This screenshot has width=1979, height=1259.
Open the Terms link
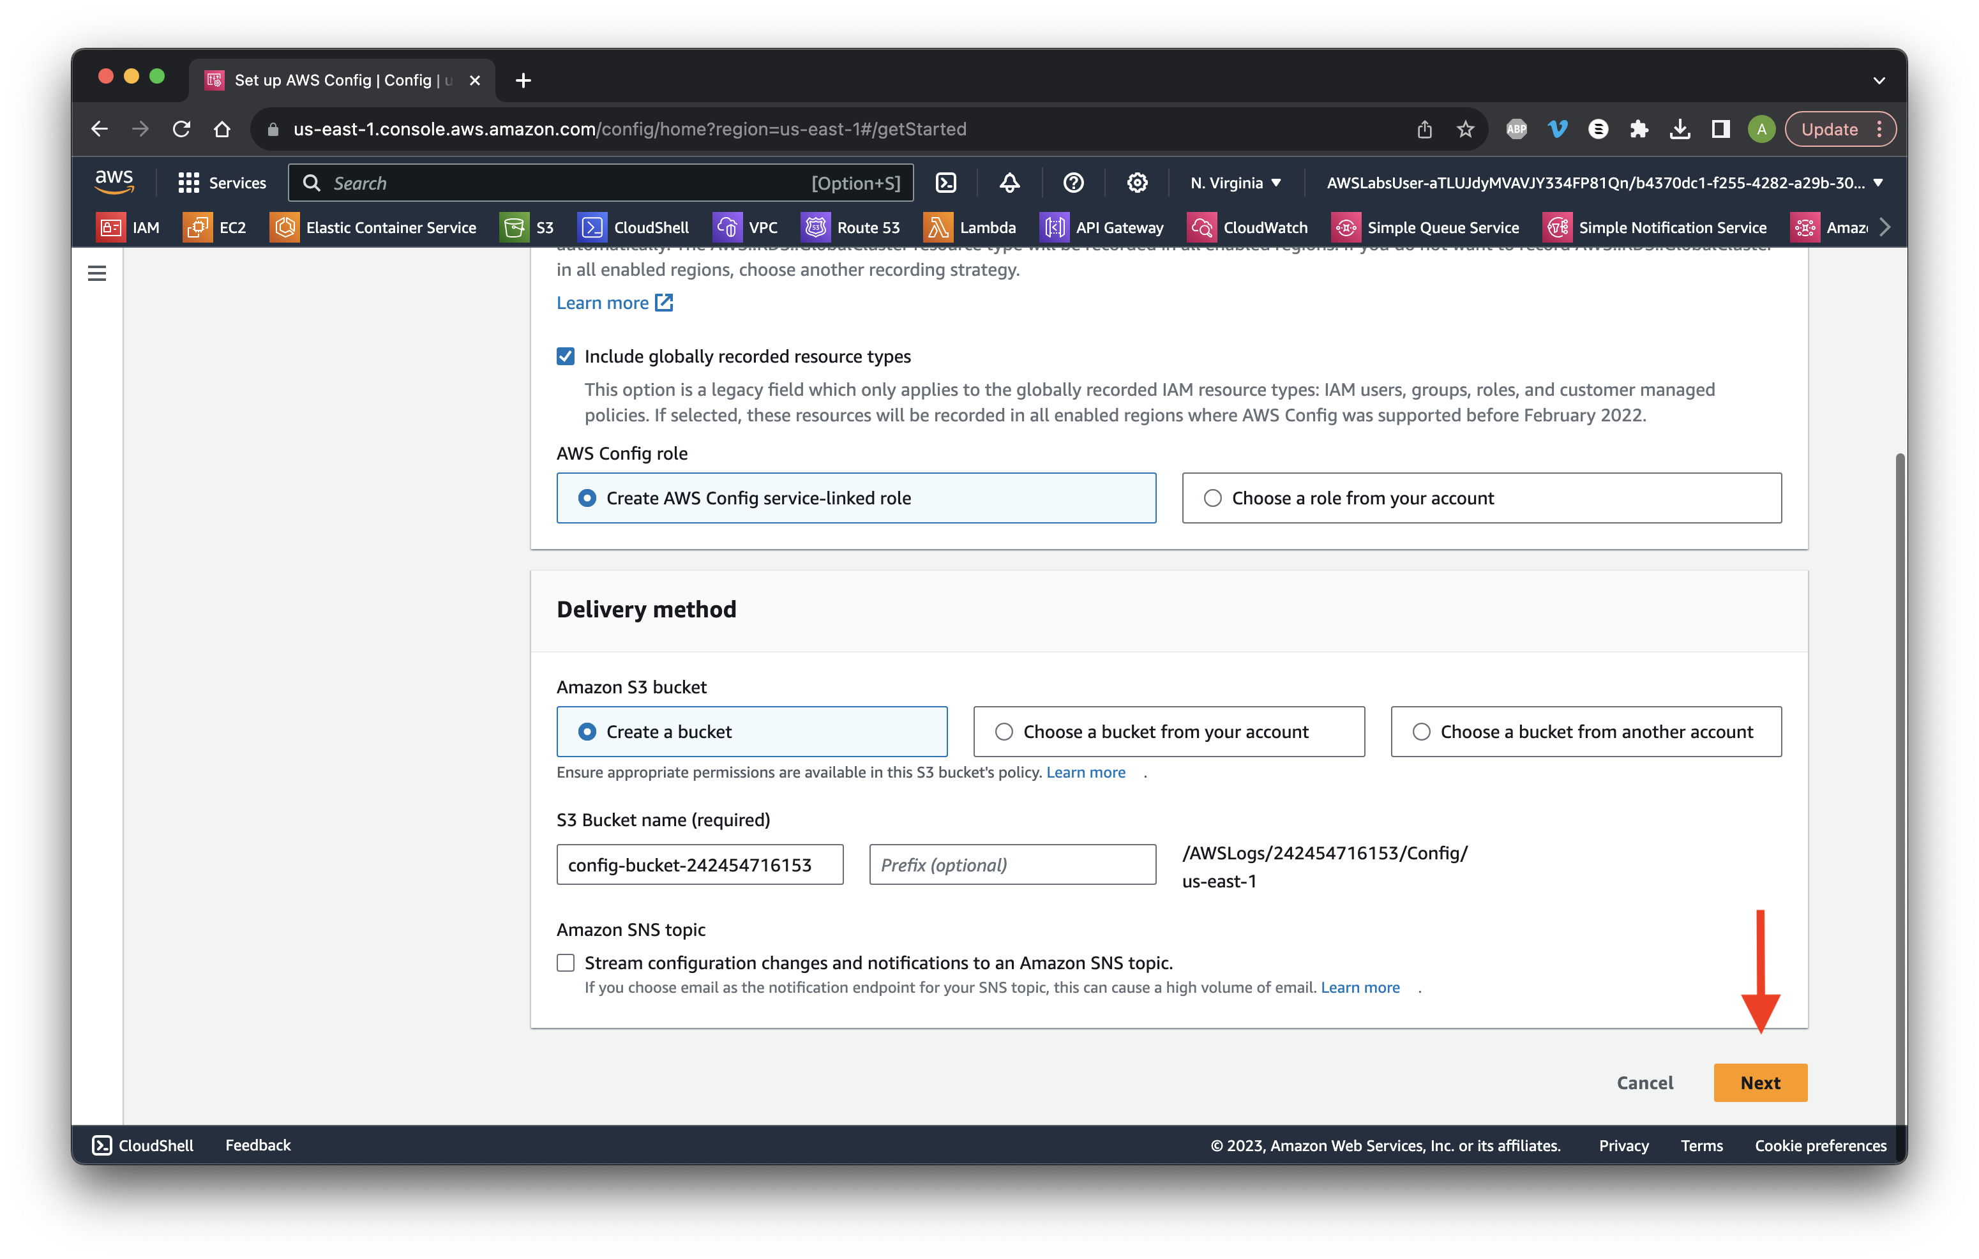[x=1701, y=1145]
